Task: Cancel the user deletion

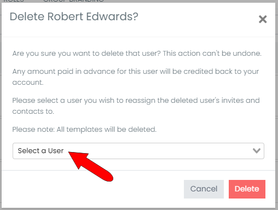Action: click(x=204, y=189)
